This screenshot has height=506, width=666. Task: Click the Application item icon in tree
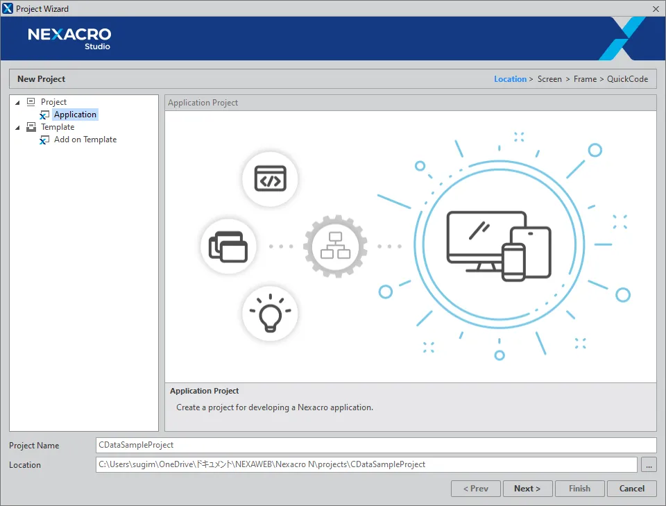pos(44,115)
